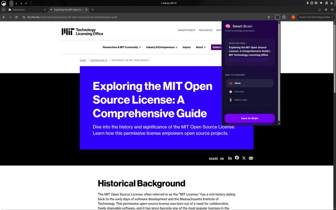This screenshot has width=336, height=210.
Task: Share the article on Facebook
Action: [x=237, y=158]
